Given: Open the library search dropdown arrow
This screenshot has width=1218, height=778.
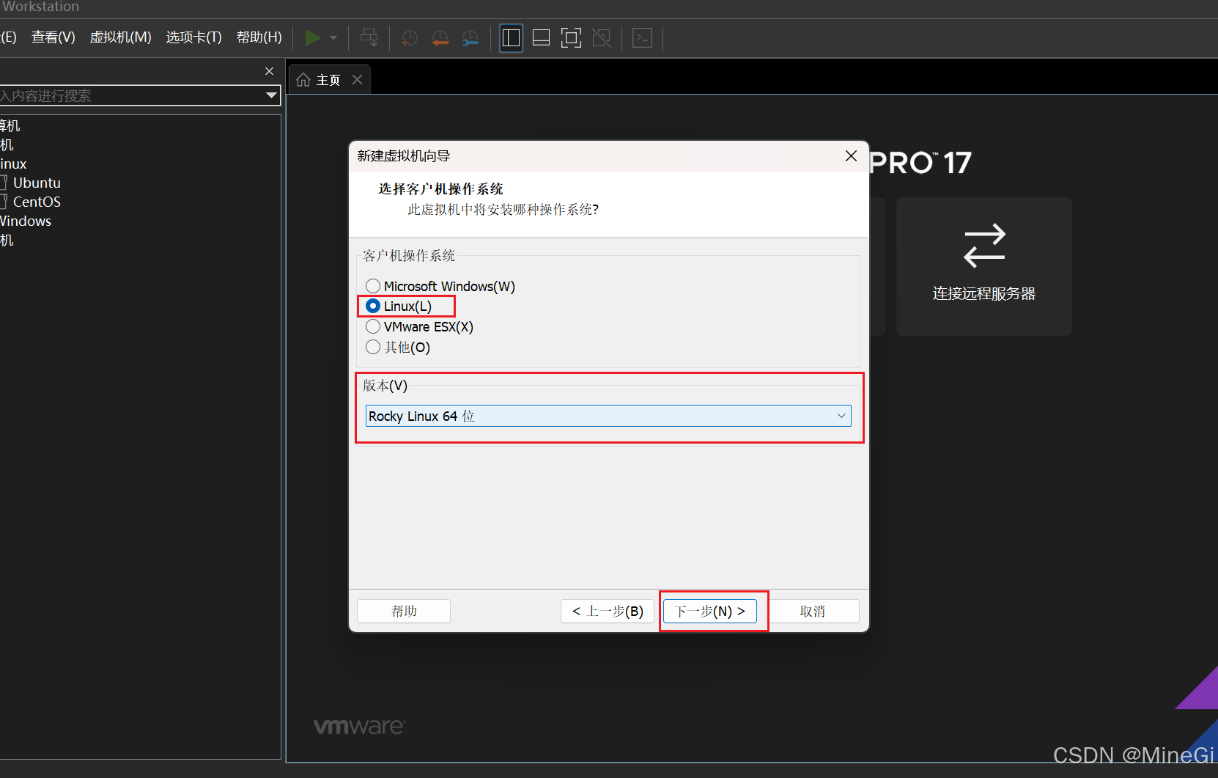Looking at the screenshot, I should [x=272, y=95].
